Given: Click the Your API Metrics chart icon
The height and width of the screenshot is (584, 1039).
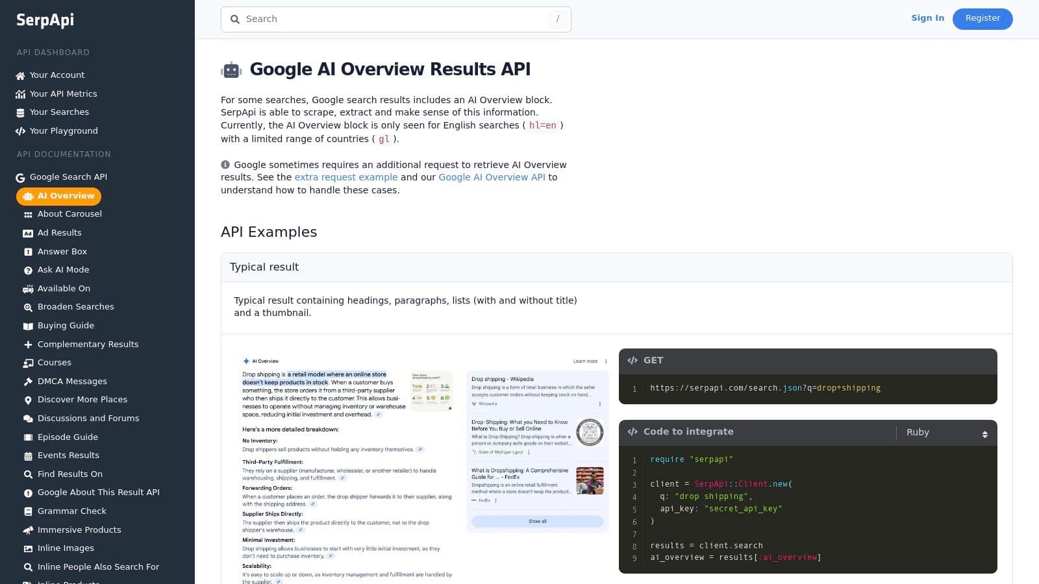Looking at the screenshot, I should tap(21, 94).
